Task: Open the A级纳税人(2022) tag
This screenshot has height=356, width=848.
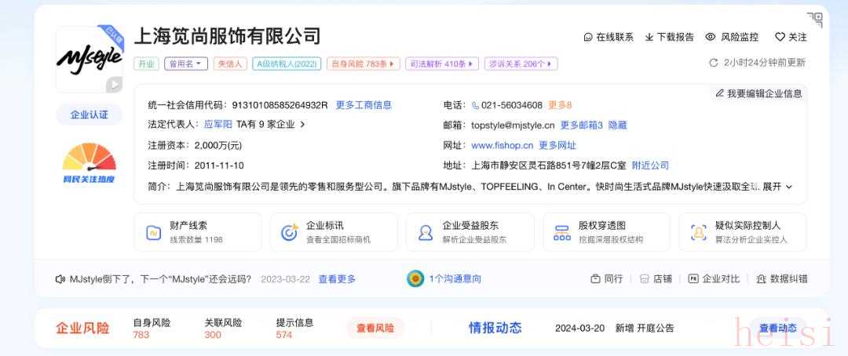Action: (x=287, y=64)
